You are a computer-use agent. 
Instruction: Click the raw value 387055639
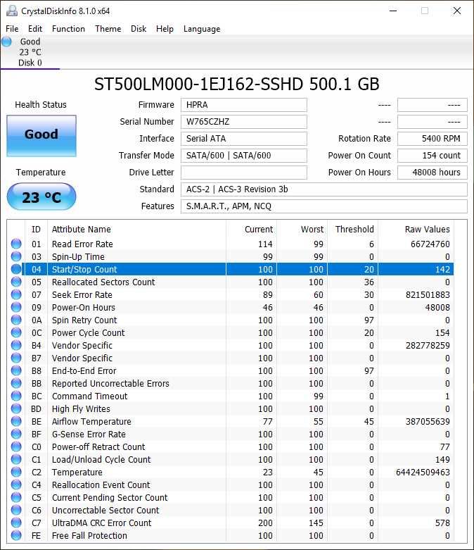tap(428, 421)
